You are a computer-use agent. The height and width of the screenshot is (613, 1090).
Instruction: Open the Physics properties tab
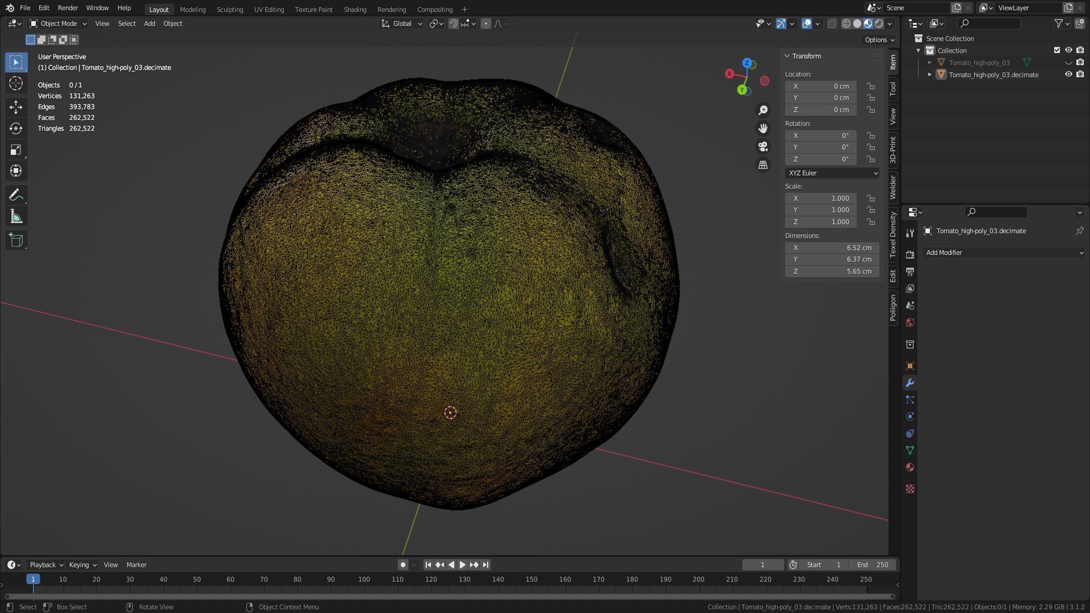tap(910, 417)
